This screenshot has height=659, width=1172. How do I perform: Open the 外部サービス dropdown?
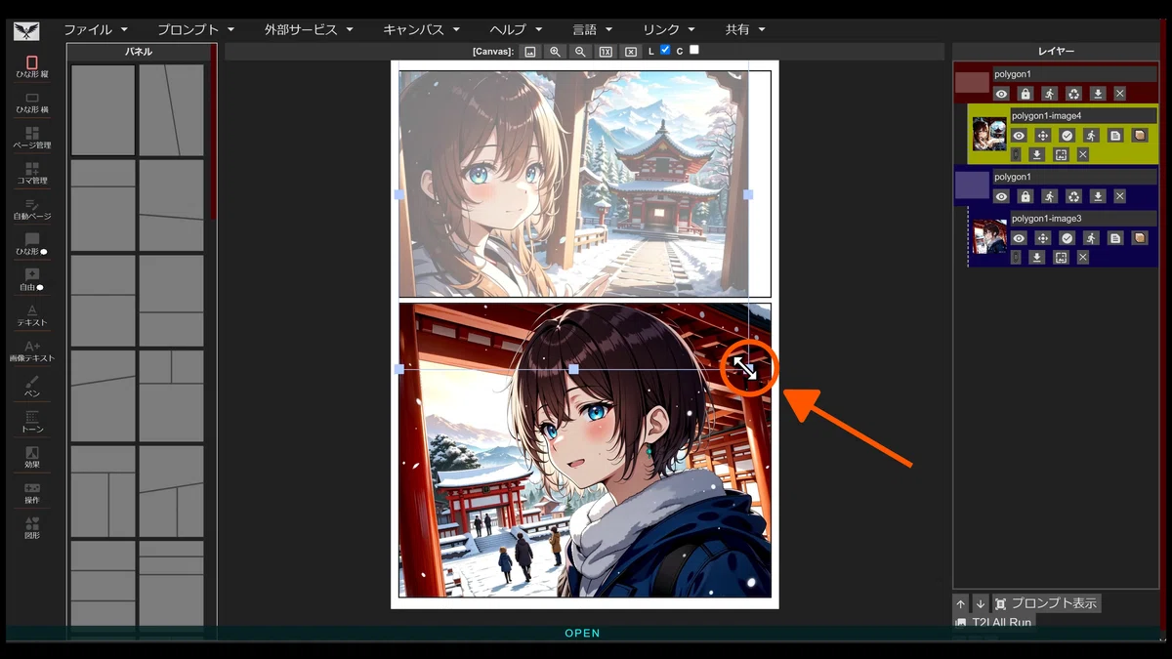click(309, 29)
